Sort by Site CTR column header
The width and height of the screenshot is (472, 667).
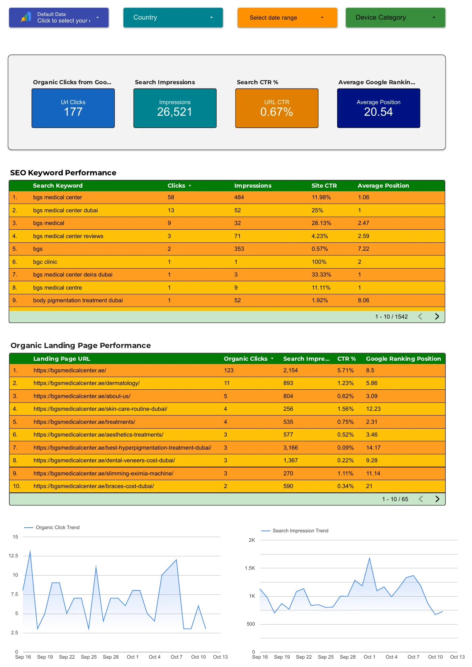click(324, 186)
